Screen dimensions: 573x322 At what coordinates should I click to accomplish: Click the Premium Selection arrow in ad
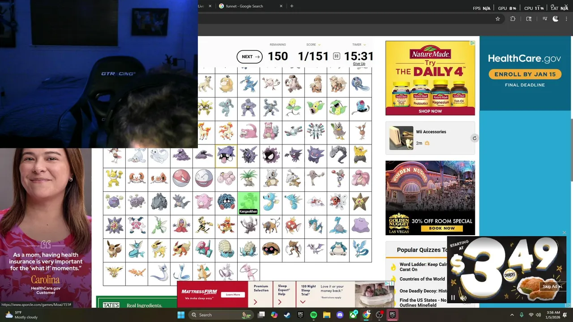pyautogui.click(x=255, y=302)
